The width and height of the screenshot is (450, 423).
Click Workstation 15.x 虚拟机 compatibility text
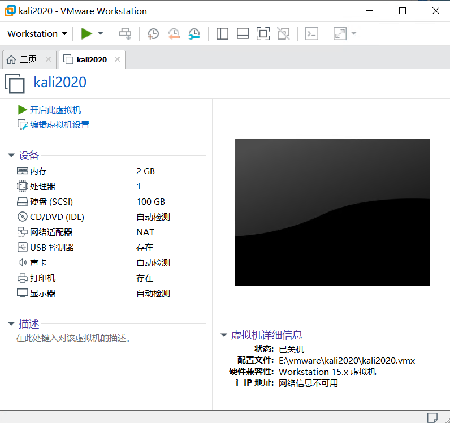(x=327, y=372)
